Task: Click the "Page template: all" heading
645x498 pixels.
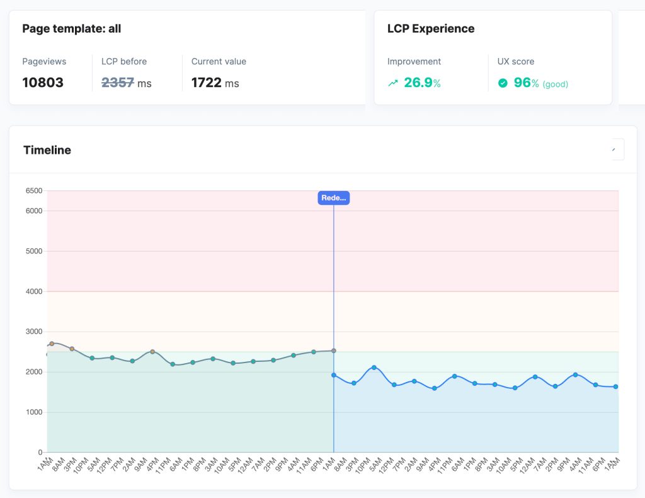Action: (71, 28)
